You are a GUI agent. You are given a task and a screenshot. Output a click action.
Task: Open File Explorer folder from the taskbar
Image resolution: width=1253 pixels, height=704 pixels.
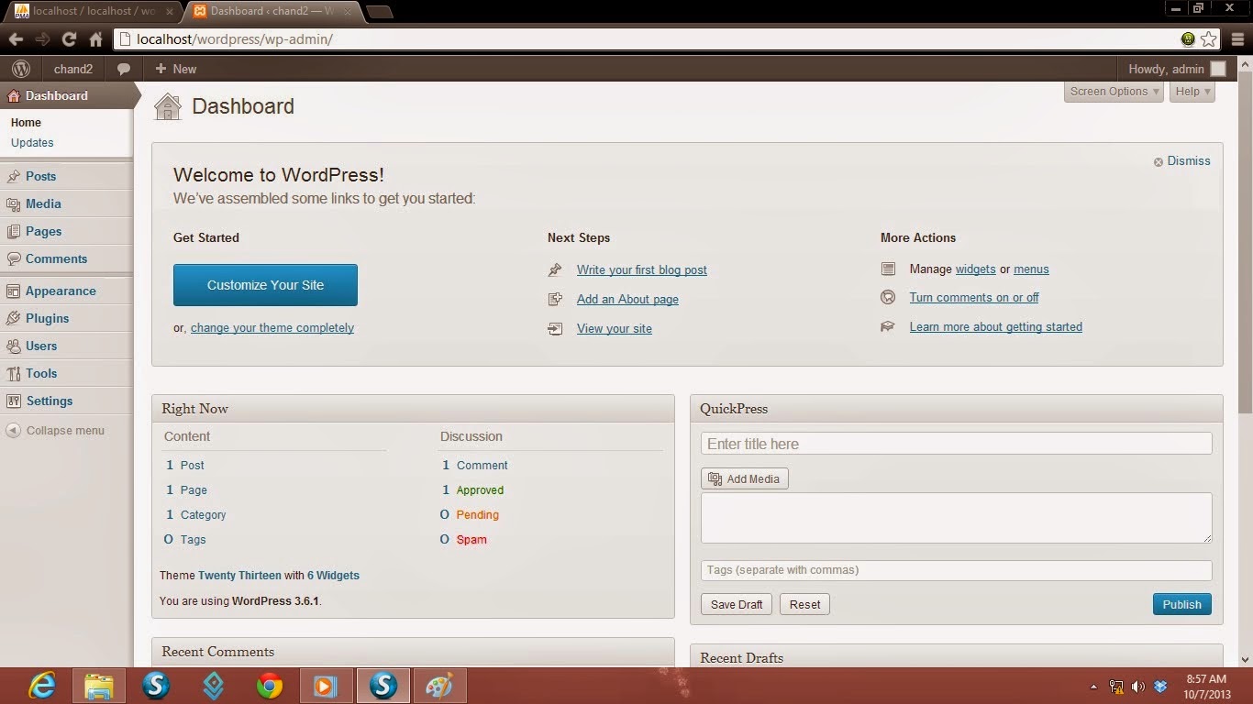pyautogui.click(x=99, y=686)
